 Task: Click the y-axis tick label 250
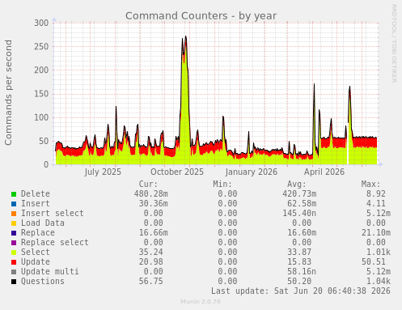point(41,46)
